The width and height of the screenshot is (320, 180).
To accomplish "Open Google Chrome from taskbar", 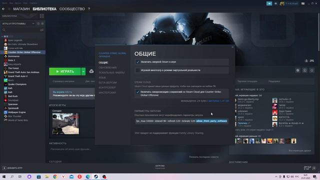I will 55,176.
